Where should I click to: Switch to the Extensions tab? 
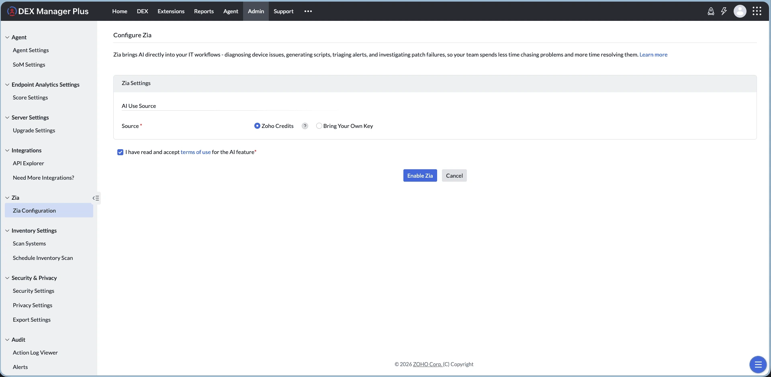171,11
